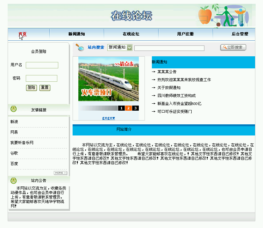Focus the site search text field

169,48
